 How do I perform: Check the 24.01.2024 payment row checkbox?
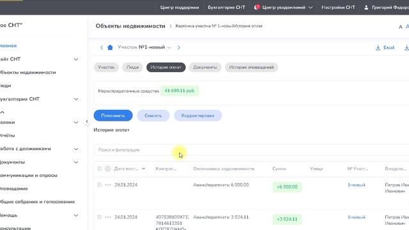tap(100, 217)
